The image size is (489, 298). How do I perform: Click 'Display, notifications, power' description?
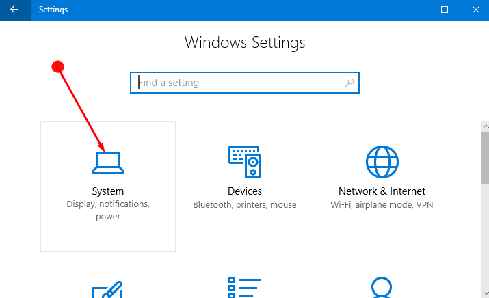click(x=108, y=210)
